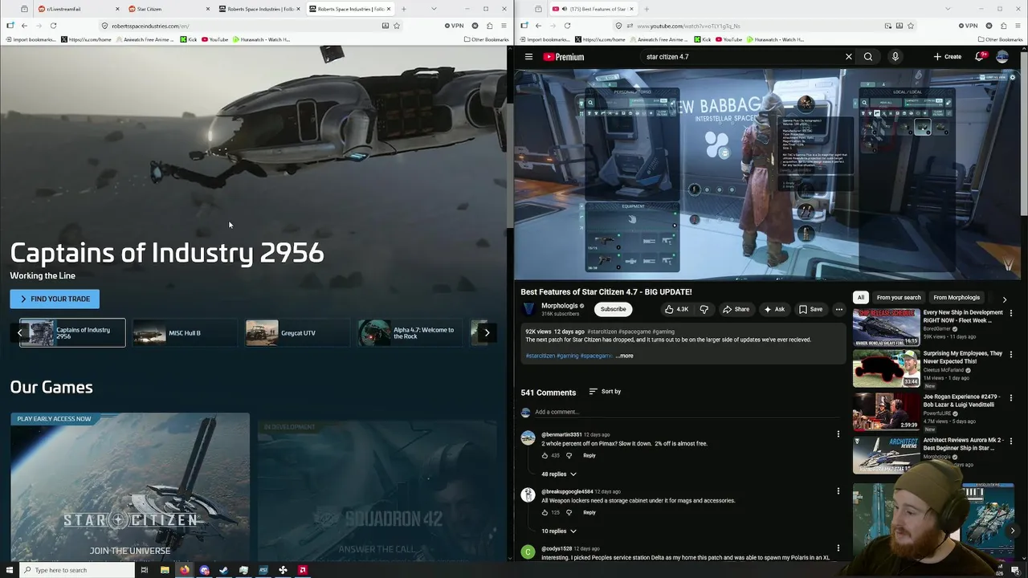Click the Ask button under video
The height and width of the screenshot is (578, 1028).
click(774, 309)
